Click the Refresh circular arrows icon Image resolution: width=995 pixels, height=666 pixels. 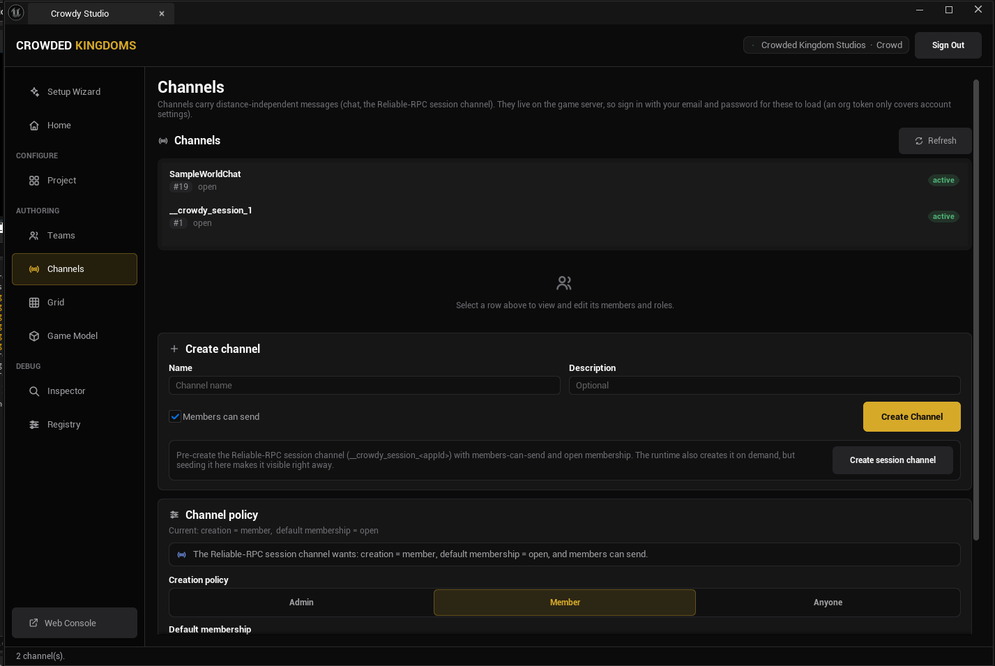point(919,141)
